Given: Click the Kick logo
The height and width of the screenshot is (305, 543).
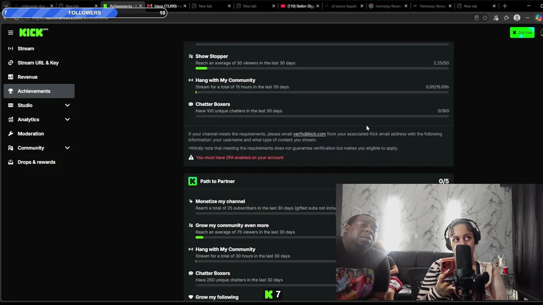Looking at the screenshot, I should [x=34, y=33].
